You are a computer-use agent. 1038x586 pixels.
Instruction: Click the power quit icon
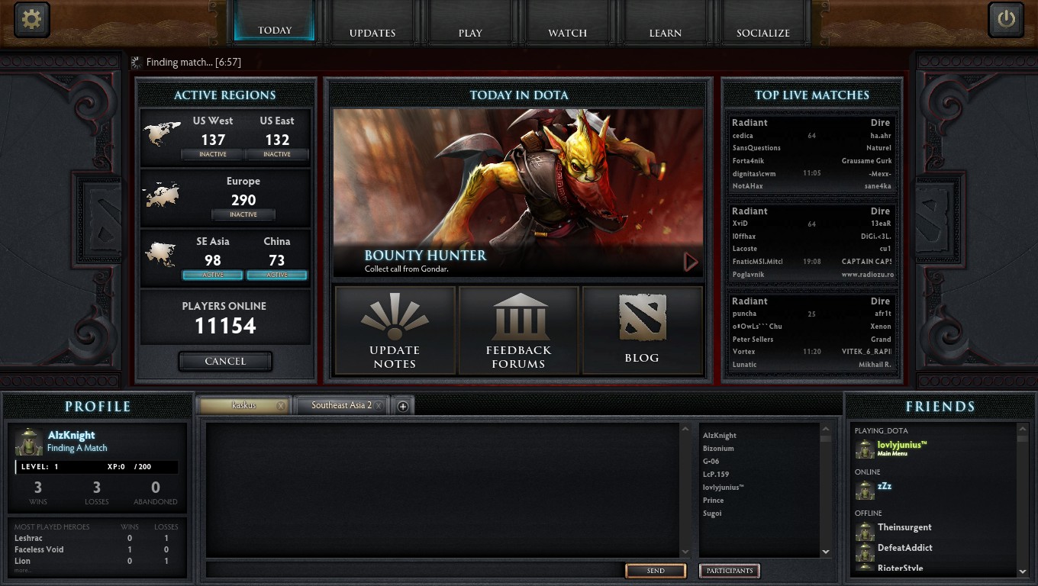(1006, 19)
